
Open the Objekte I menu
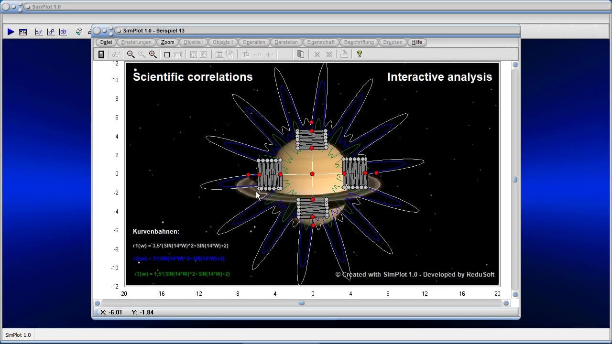tap(194, 42)
